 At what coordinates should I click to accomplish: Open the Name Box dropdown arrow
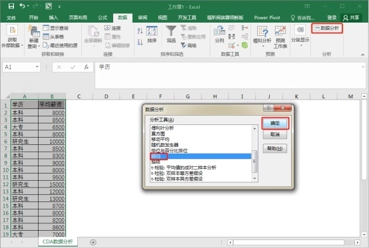pos(37,67)
